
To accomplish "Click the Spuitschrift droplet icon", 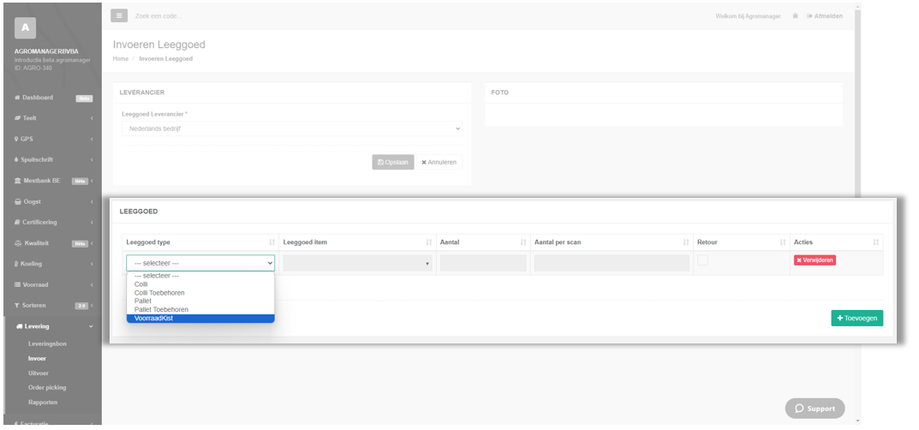I will tap(16, 160).
